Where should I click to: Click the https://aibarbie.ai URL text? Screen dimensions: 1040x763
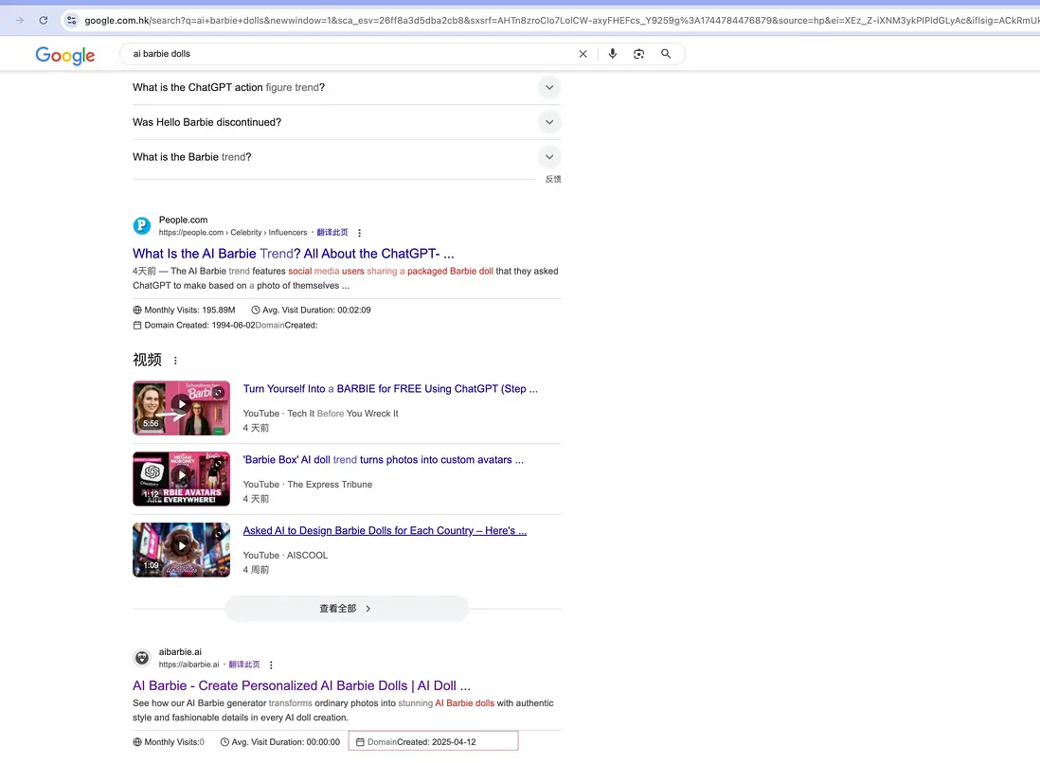click(189, 665)
